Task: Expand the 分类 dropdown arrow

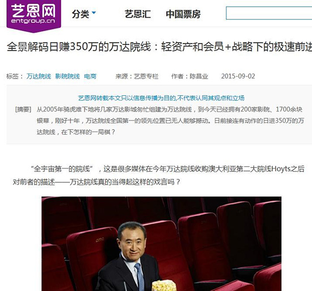Action: click(x=94, y=12)
